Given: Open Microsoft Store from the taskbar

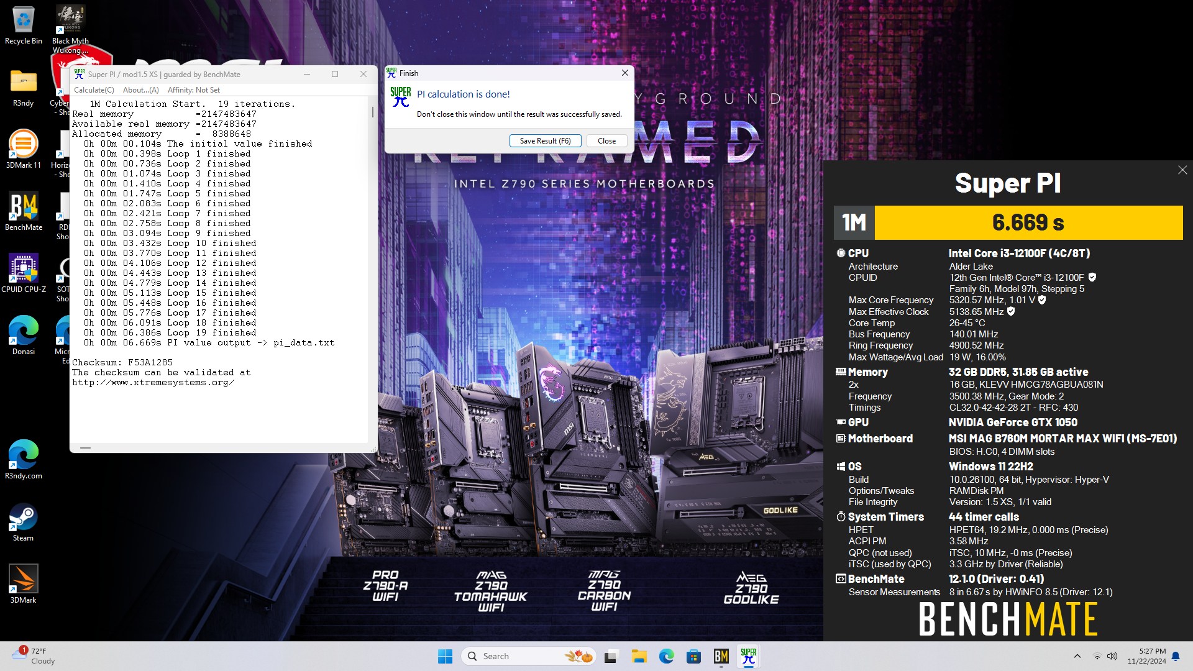Looking at the screenshot, I should click(693, 656).
